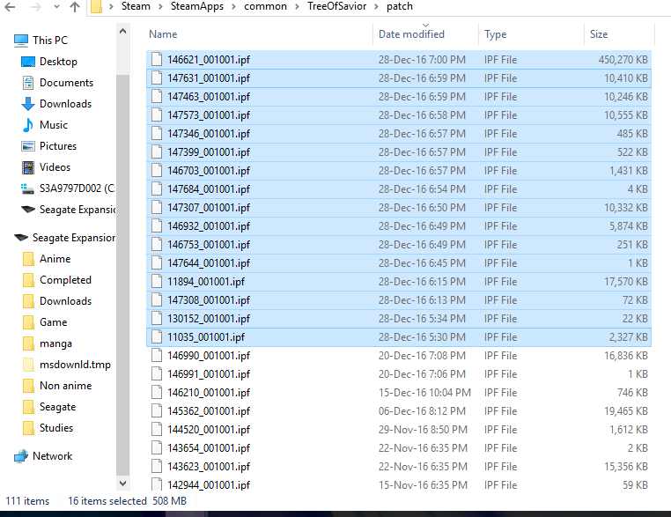Sort files by Size column
Viewport: 671px width, 517px height.
[599, 34]
